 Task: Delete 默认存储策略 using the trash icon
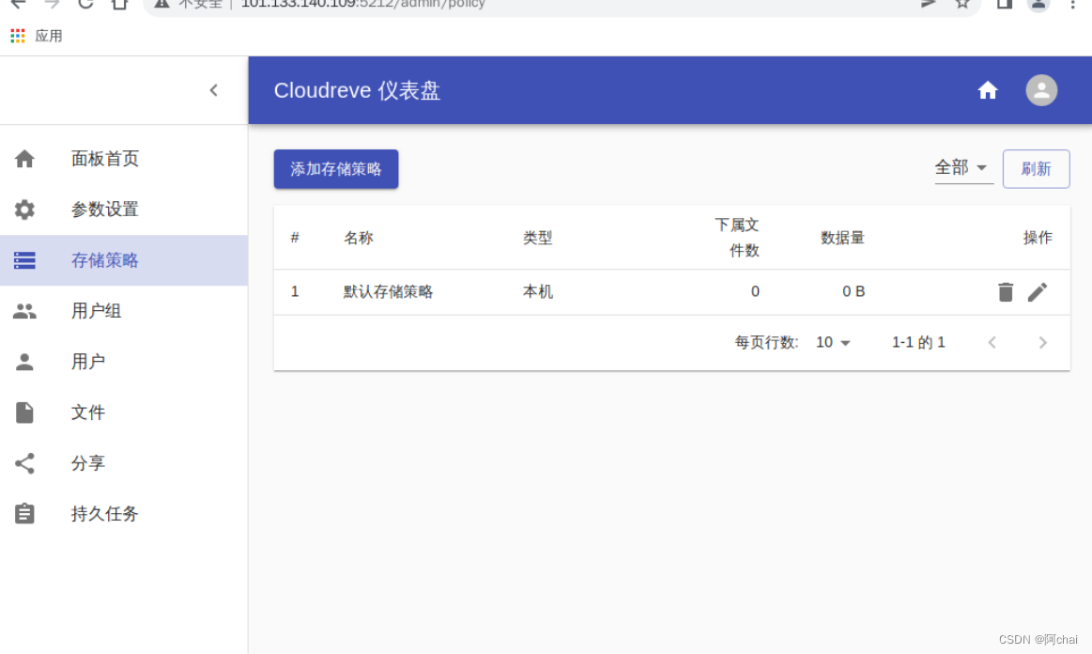tap(1006, 291)
